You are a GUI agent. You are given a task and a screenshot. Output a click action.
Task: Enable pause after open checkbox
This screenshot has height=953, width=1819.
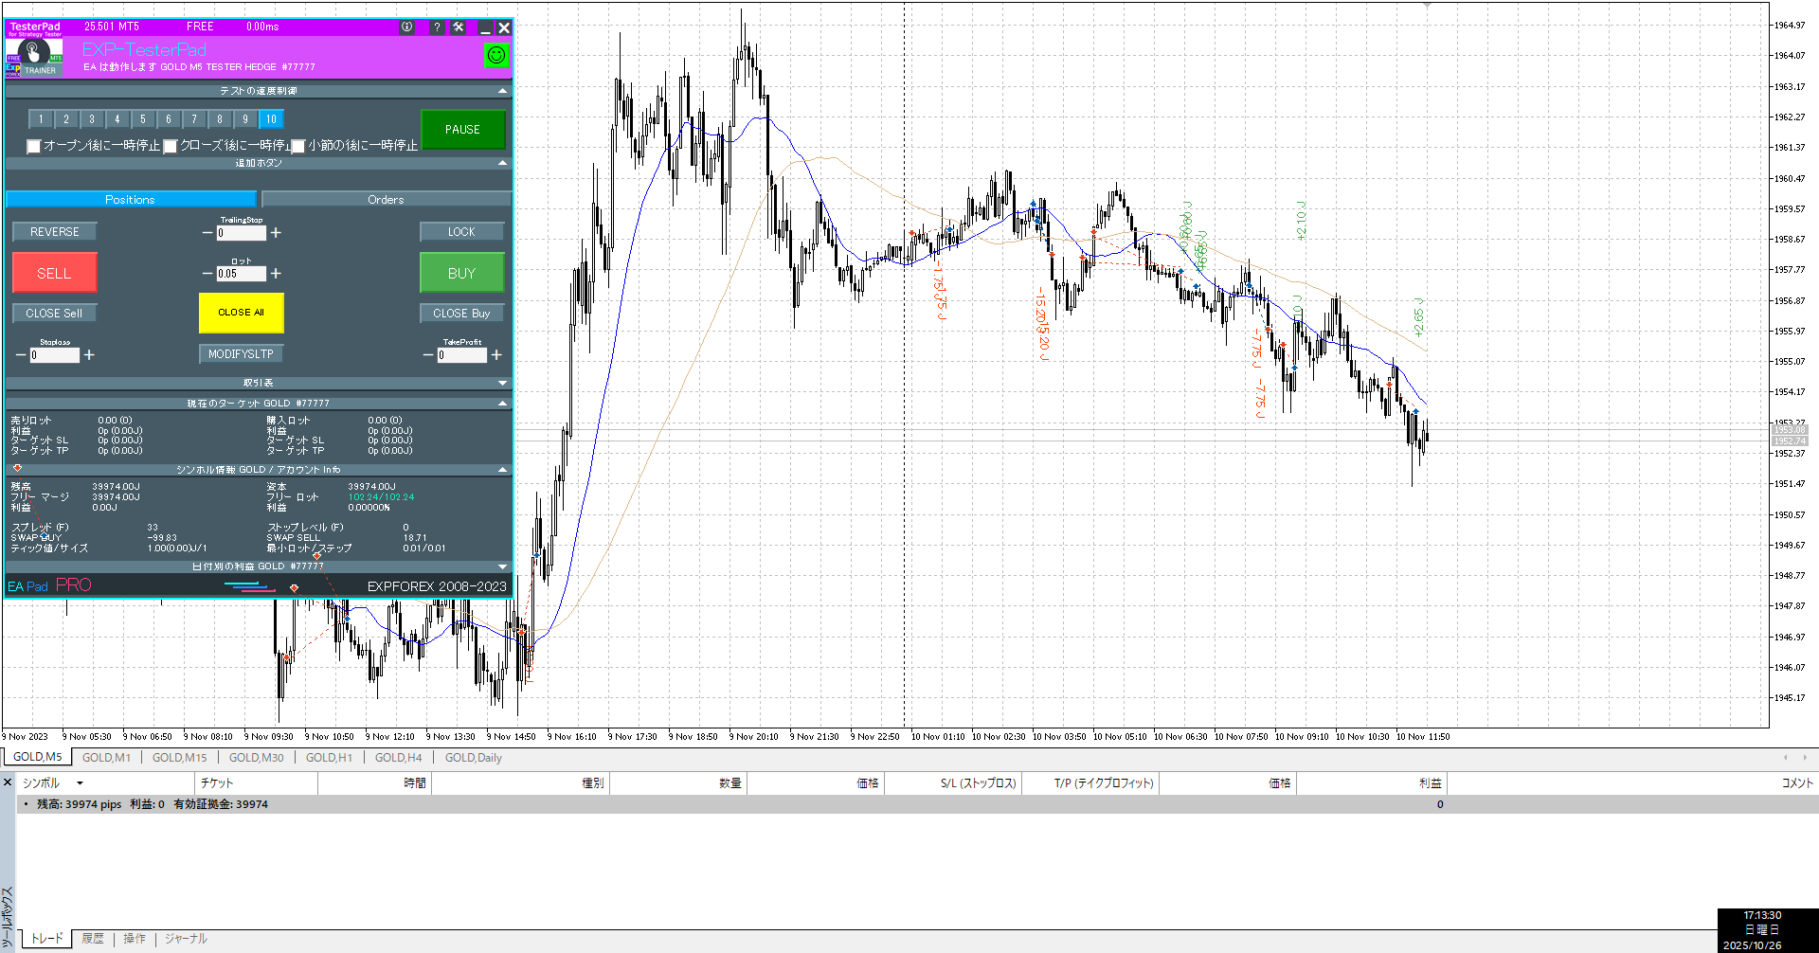click(x=34, y=146)
